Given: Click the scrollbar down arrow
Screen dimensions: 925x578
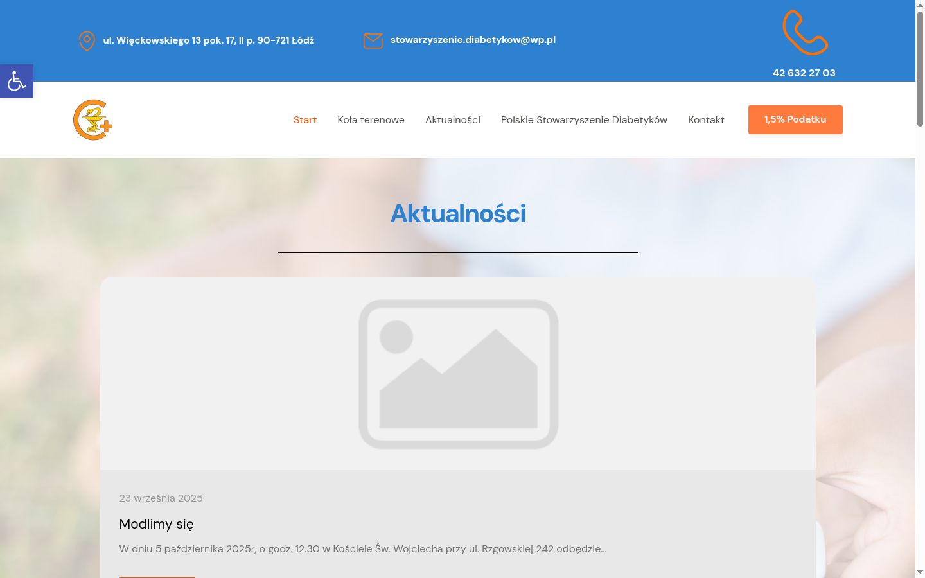Looking at the screenshot, I should tap(920, 572).
